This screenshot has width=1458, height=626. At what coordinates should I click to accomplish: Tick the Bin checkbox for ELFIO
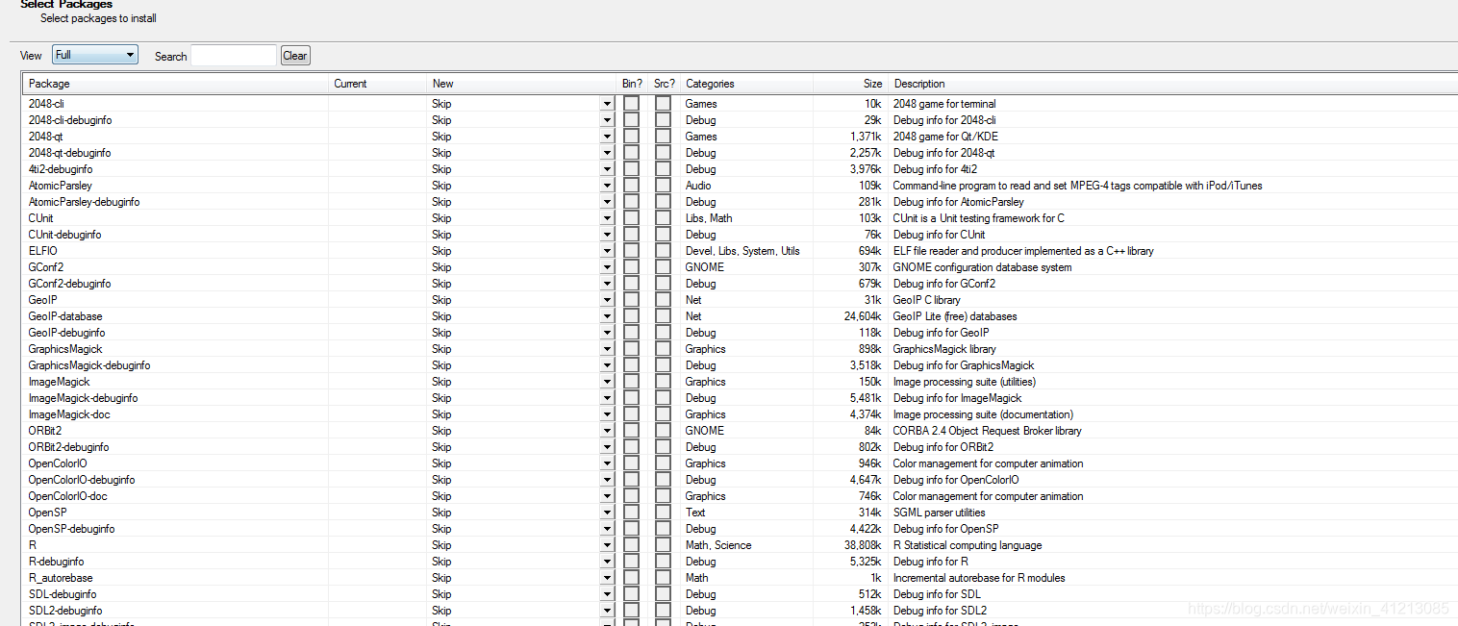[x=631, y=251]
